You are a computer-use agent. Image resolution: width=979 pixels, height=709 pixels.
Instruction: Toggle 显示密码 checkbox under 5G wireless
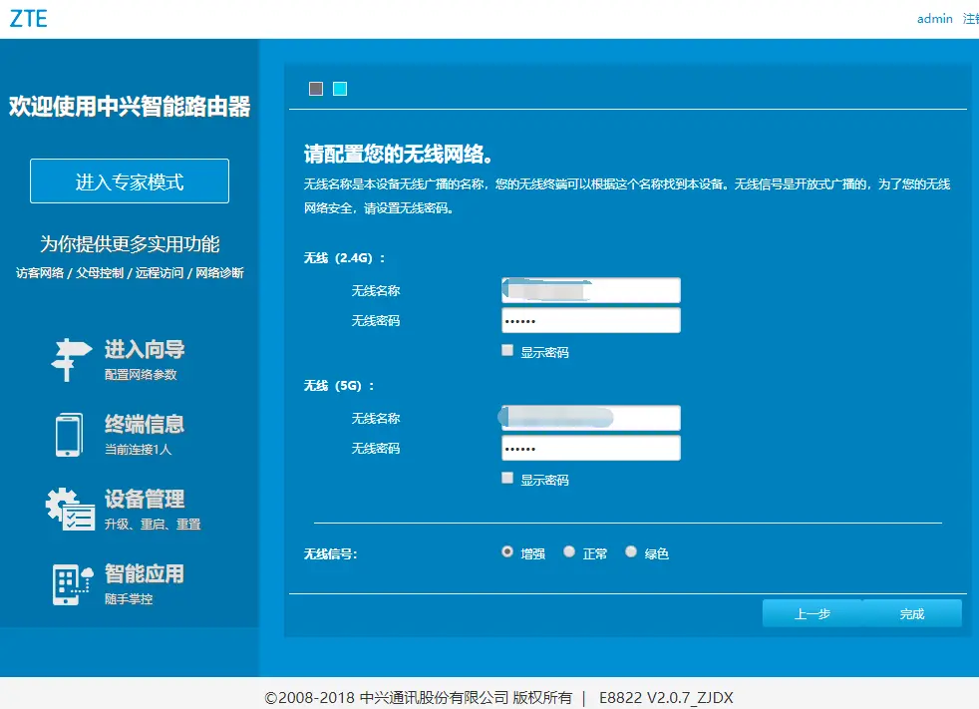[507, 478]
